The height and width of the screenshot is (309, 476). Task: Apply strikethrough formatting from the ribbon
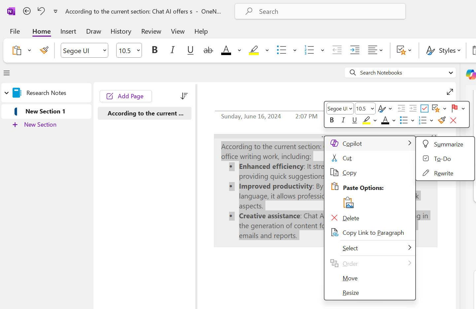[x=208, y=50]
